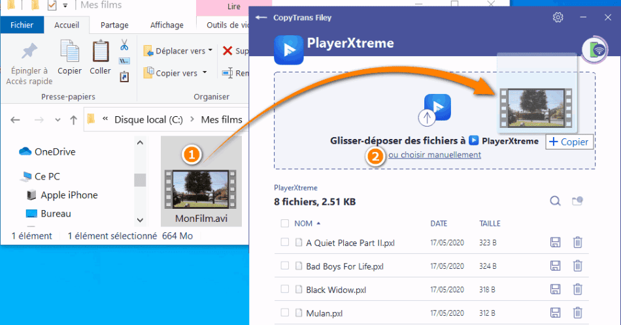Open the Affichage ribbon tab

tap(167, 25)
